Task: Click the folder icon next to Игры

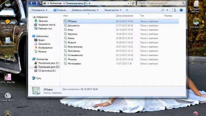Action: [x=66, y=30]
